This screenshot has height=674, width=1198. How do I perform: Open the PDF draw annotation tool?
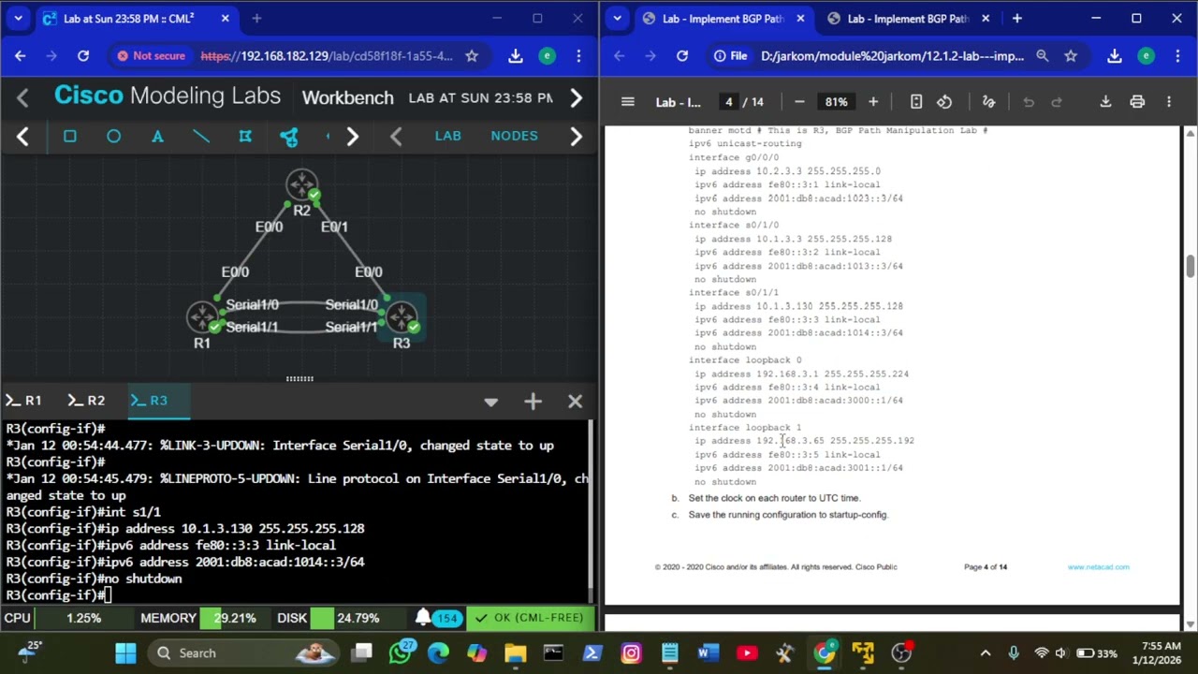[x=988, y=102]
